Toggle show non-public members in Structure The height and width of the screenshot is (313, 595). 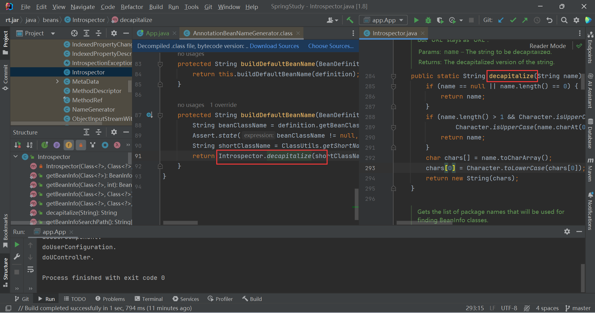coord(81,145)
